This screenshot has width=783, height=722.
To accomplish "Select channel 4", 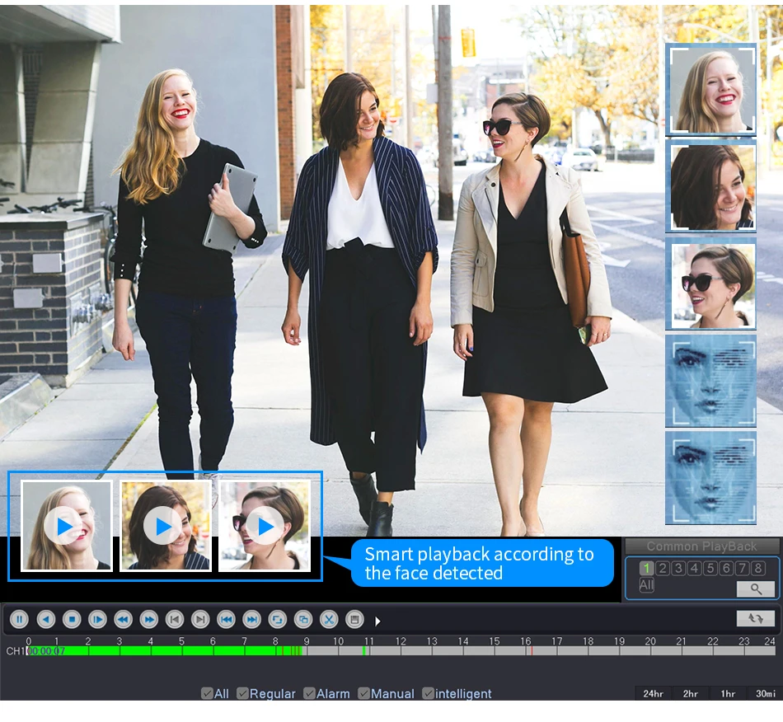I will pyautogui.click(x=694, y=568).
